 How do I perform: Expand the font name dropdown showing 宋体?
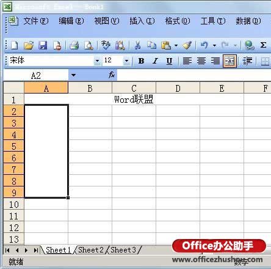[97, 61]
